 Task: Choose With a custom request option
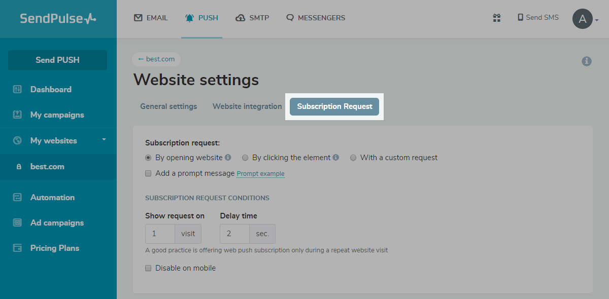pos(353,158)
